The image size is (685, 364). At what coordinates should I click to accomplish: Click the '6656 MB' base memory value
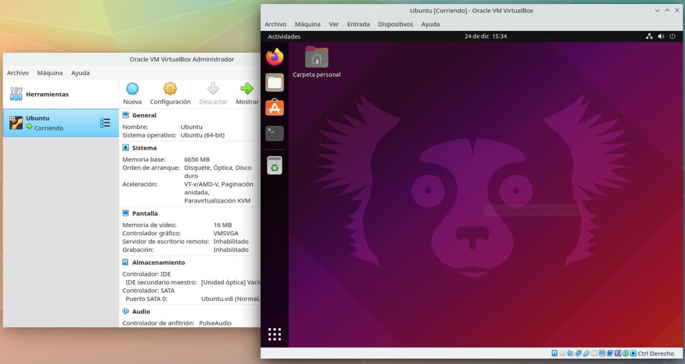tap(197, 159)
